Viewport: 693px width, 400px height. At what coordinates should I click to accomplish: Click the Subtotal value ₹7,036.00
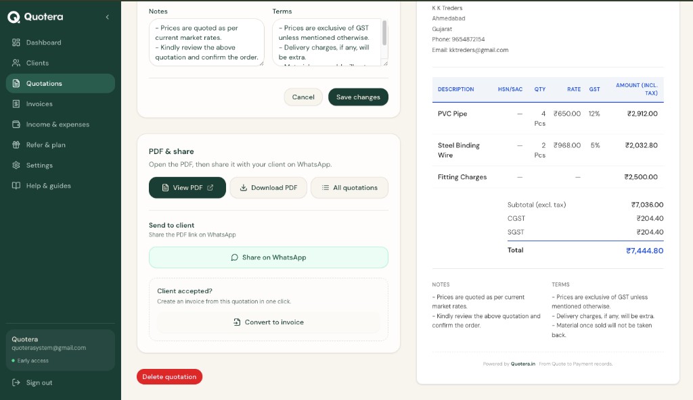[x=647, y=205]
